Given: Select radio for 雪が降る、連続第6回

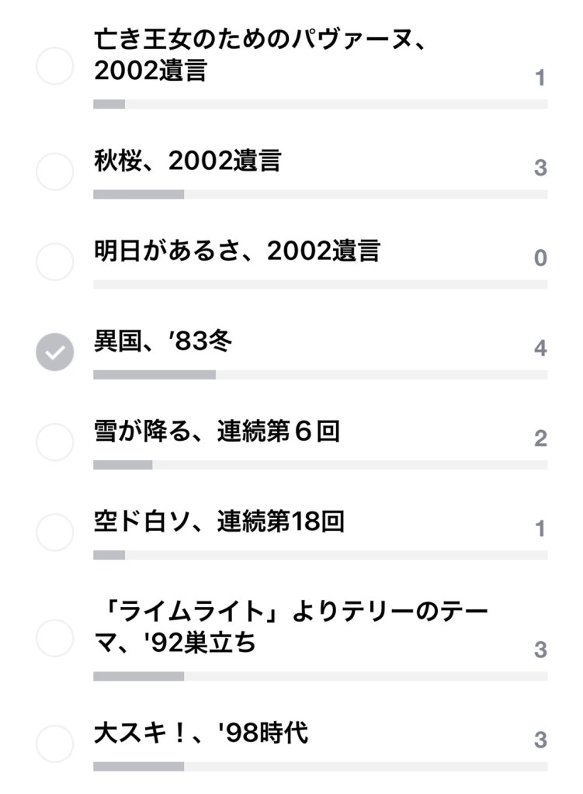Looking at the screenshot, I should tap(55, 442).
